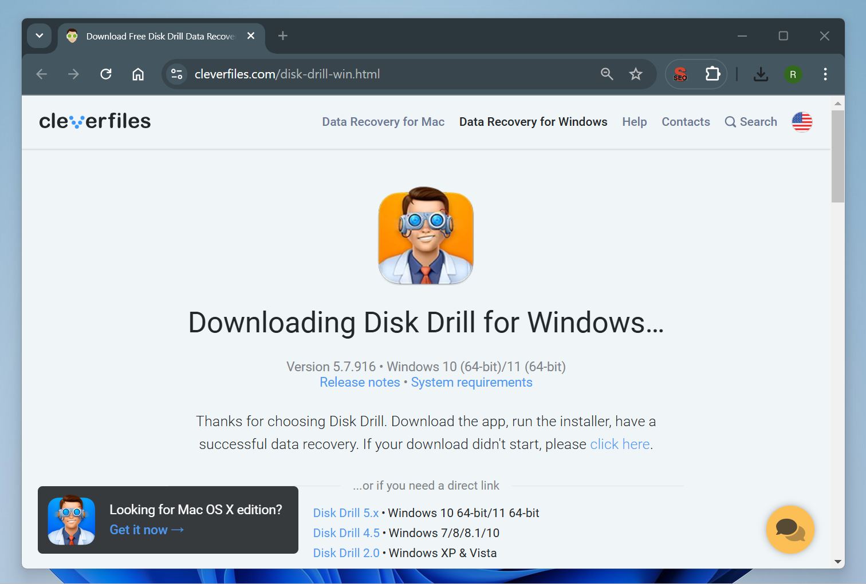Open the SEO extension icon
The width and height of the screenshot is (866, 584).
point(680,74)
